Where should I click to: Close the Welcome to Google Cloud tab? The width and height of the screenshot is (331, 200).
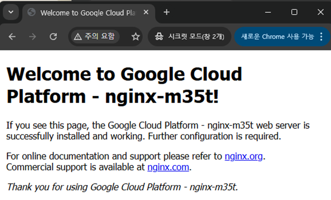click(x=146, y=12)
